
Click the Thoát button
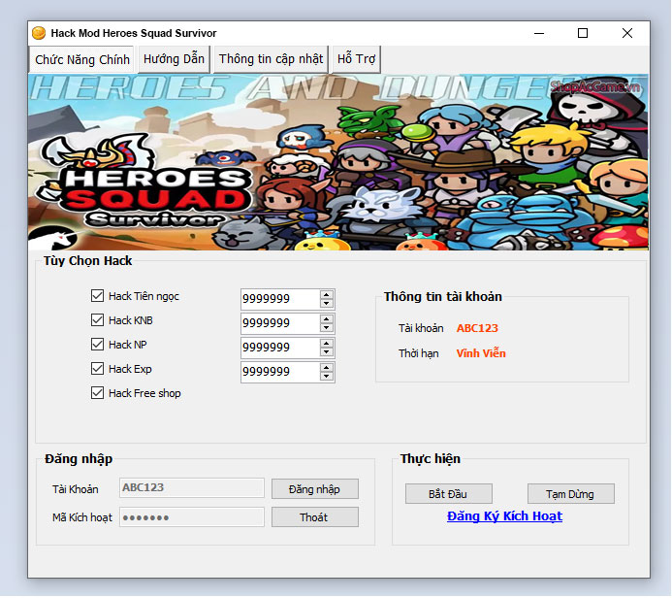point(314,517)
